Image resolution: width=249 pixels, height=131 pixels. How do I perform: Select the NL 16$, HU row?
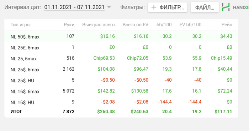(x=121, y=102)
